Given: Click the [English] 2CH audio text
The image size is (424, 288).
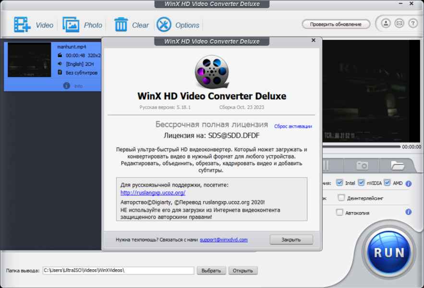Looking at the screenshot, I should coord(80,64).
